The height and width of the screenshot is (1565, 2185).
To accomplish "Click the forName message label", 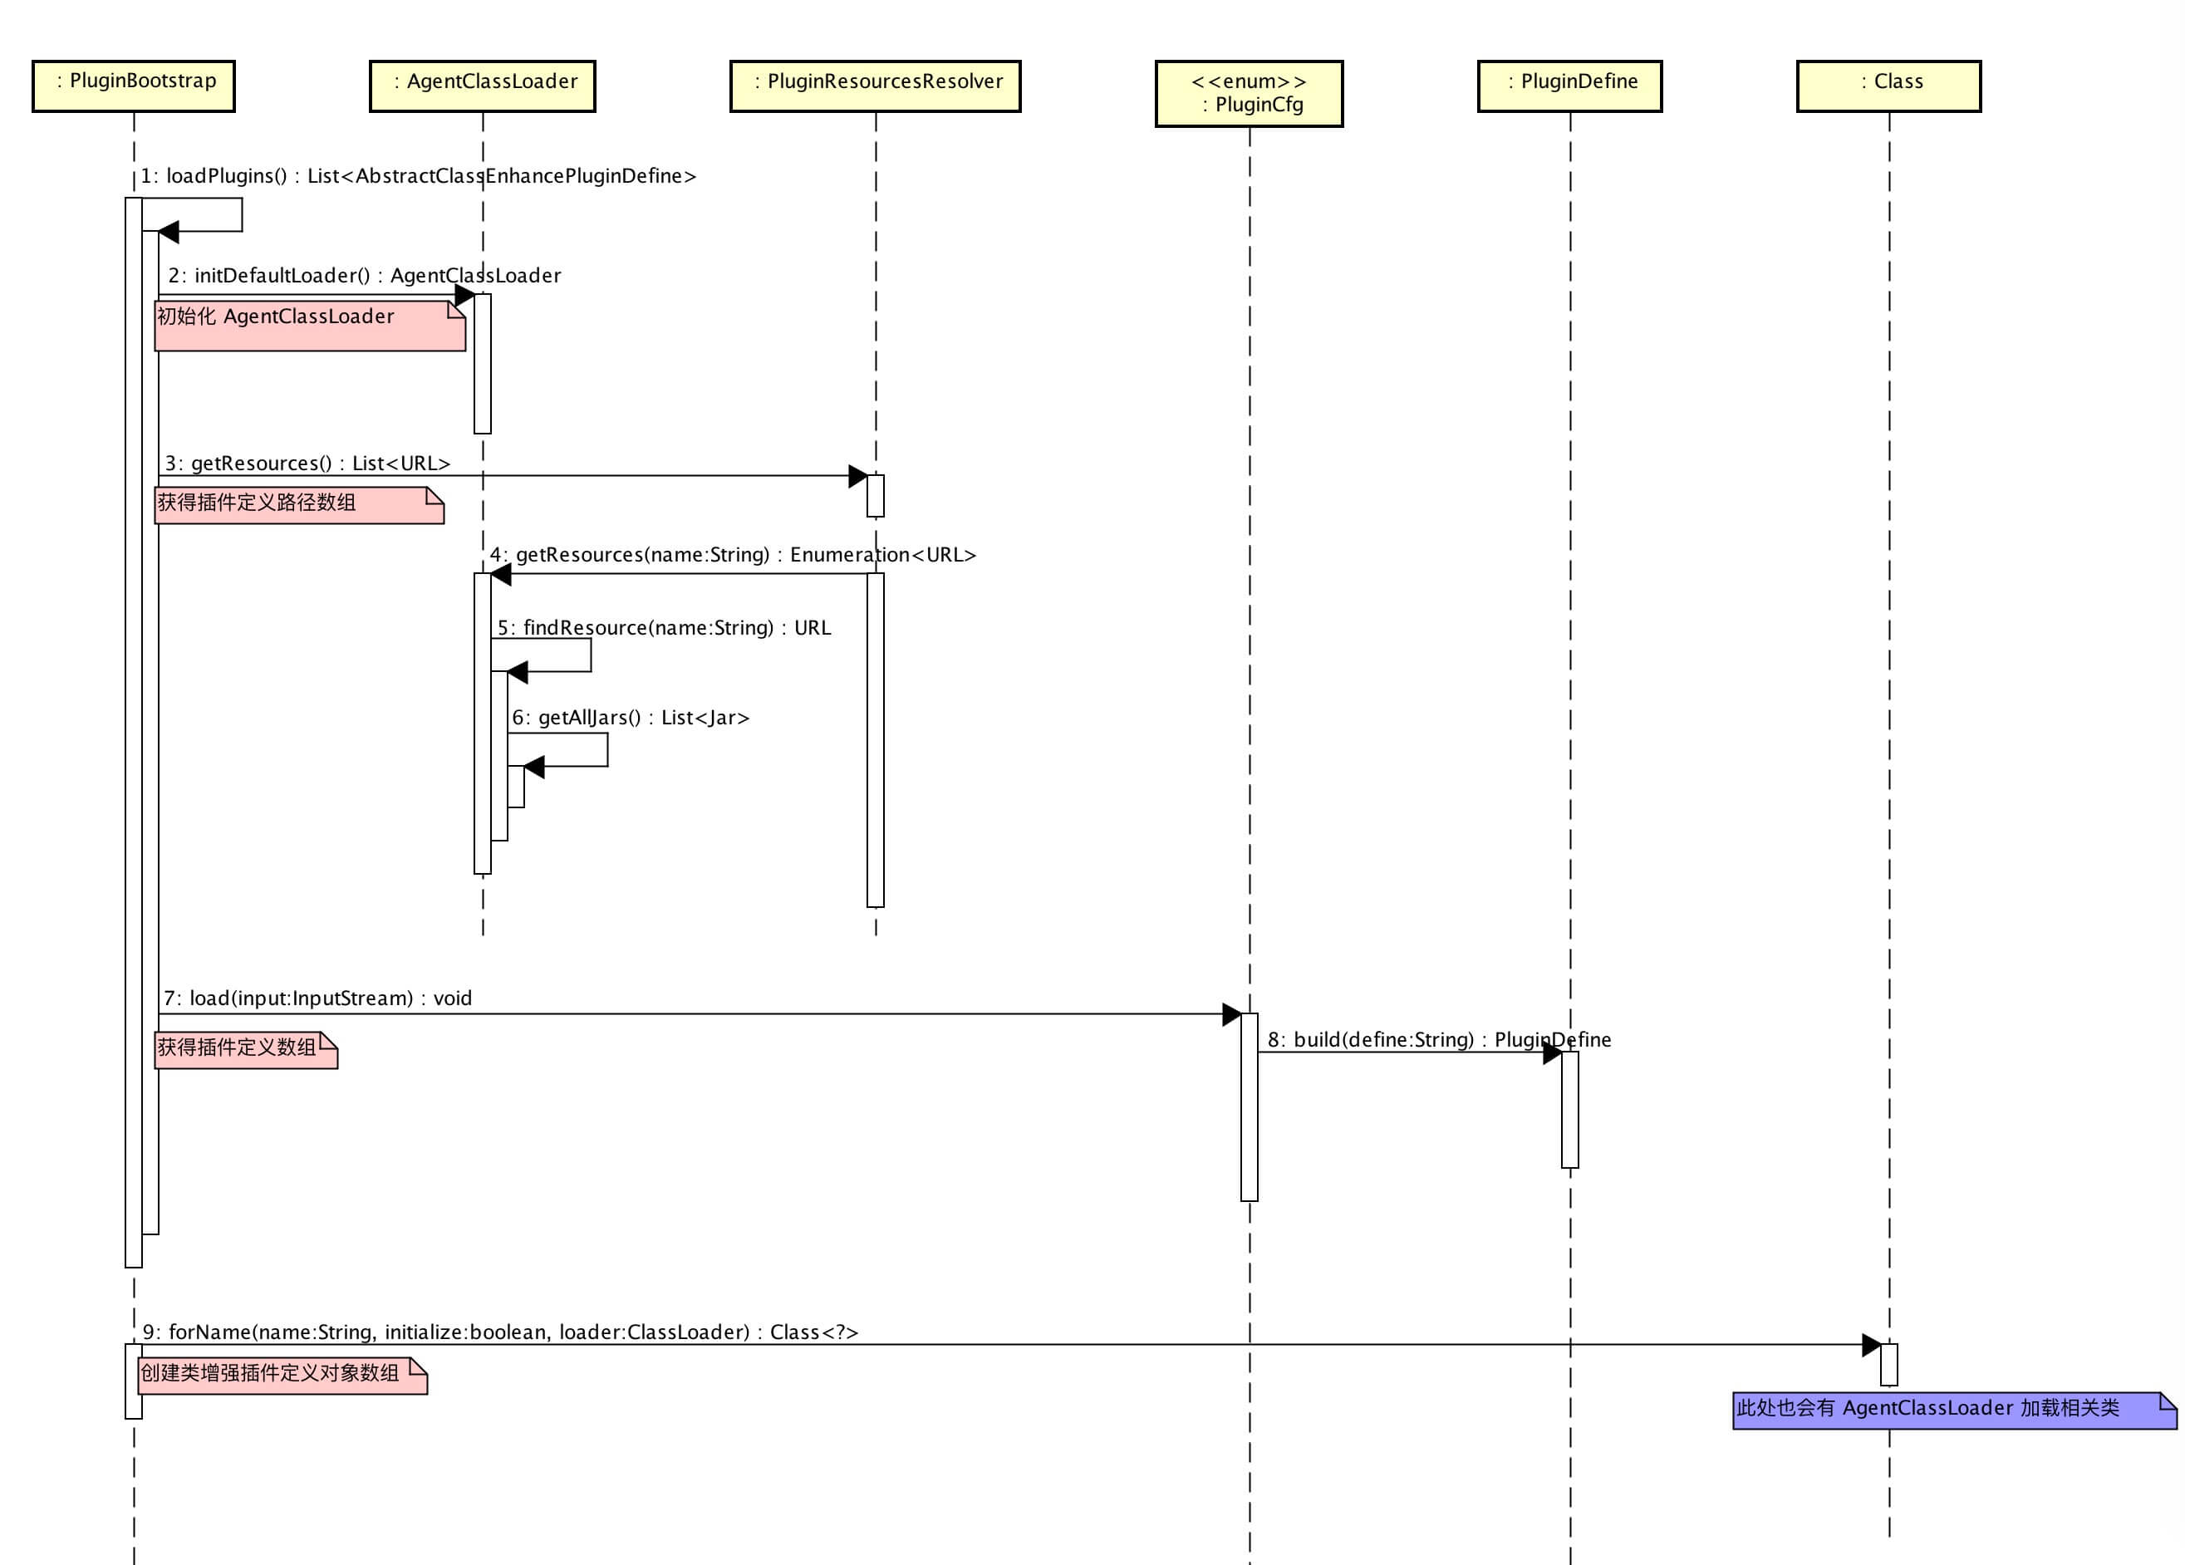I will pyautogui.click(x=500, y=1331).
